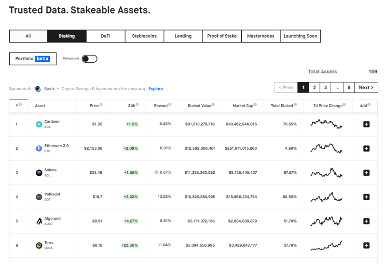Click info icon next to Price header
Viewport: 386px width, 264px height.
coord(101,104)
